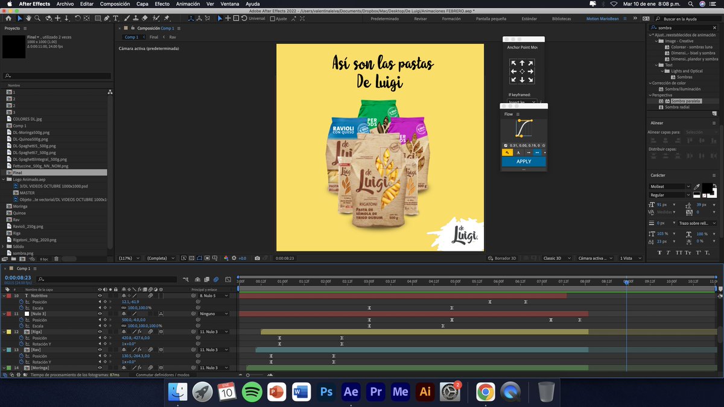
Task: Select the Selection tool in the toolbar
Action: tap(20, 18)
